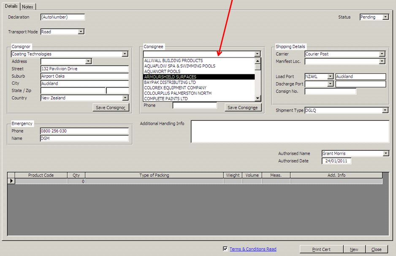
Task: Click the Qty cell showing 0
Action: (76, 181)
